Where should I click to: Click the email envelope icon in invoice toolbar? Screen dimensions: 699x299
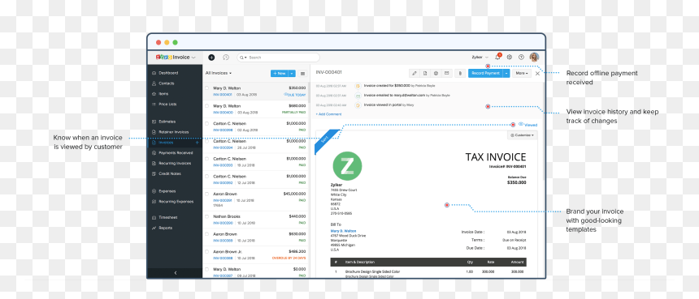(x=447, y=73)
